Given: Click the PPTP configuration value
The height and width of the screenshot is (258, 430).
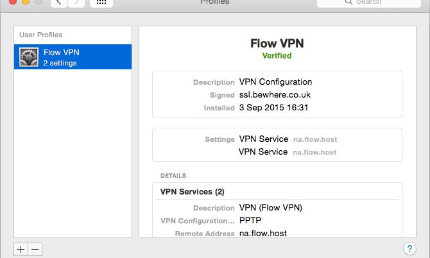Looking at the screenshot, I should [x=250, y=220].
